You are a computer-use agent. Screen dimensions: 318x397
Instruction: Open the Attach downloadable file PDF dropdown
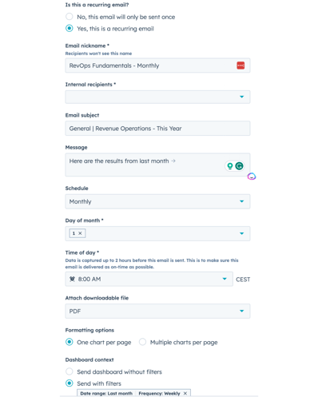coord(157,311)
